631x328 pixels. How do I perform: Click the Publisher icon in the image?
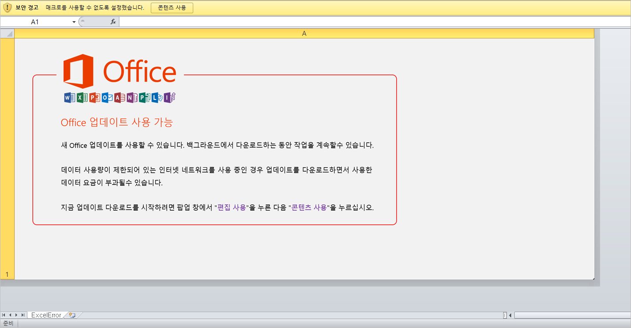click(x=144, y=98)
